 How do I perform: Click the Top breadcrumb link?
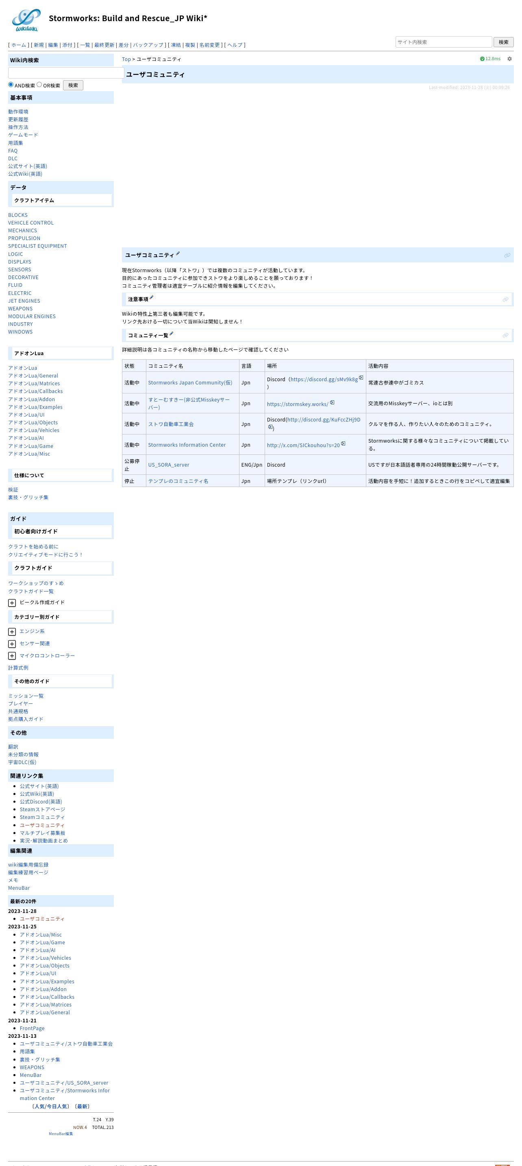[126, 59]
